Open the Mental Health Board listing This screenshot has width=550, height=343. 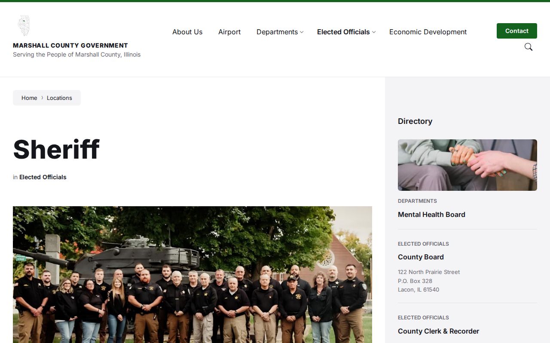tap(431, 214)
